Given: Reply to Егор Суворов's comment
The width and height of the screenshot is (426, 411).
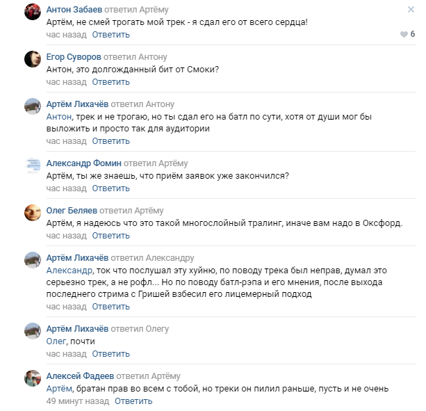Looking at the screenshot, I should tap(110, 81).
